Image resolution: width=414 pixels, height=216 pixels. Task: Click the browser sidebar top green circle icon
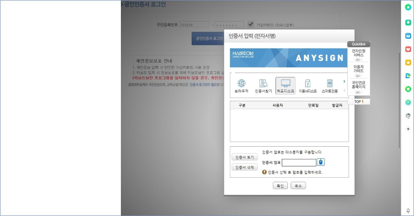coord(408,7)
